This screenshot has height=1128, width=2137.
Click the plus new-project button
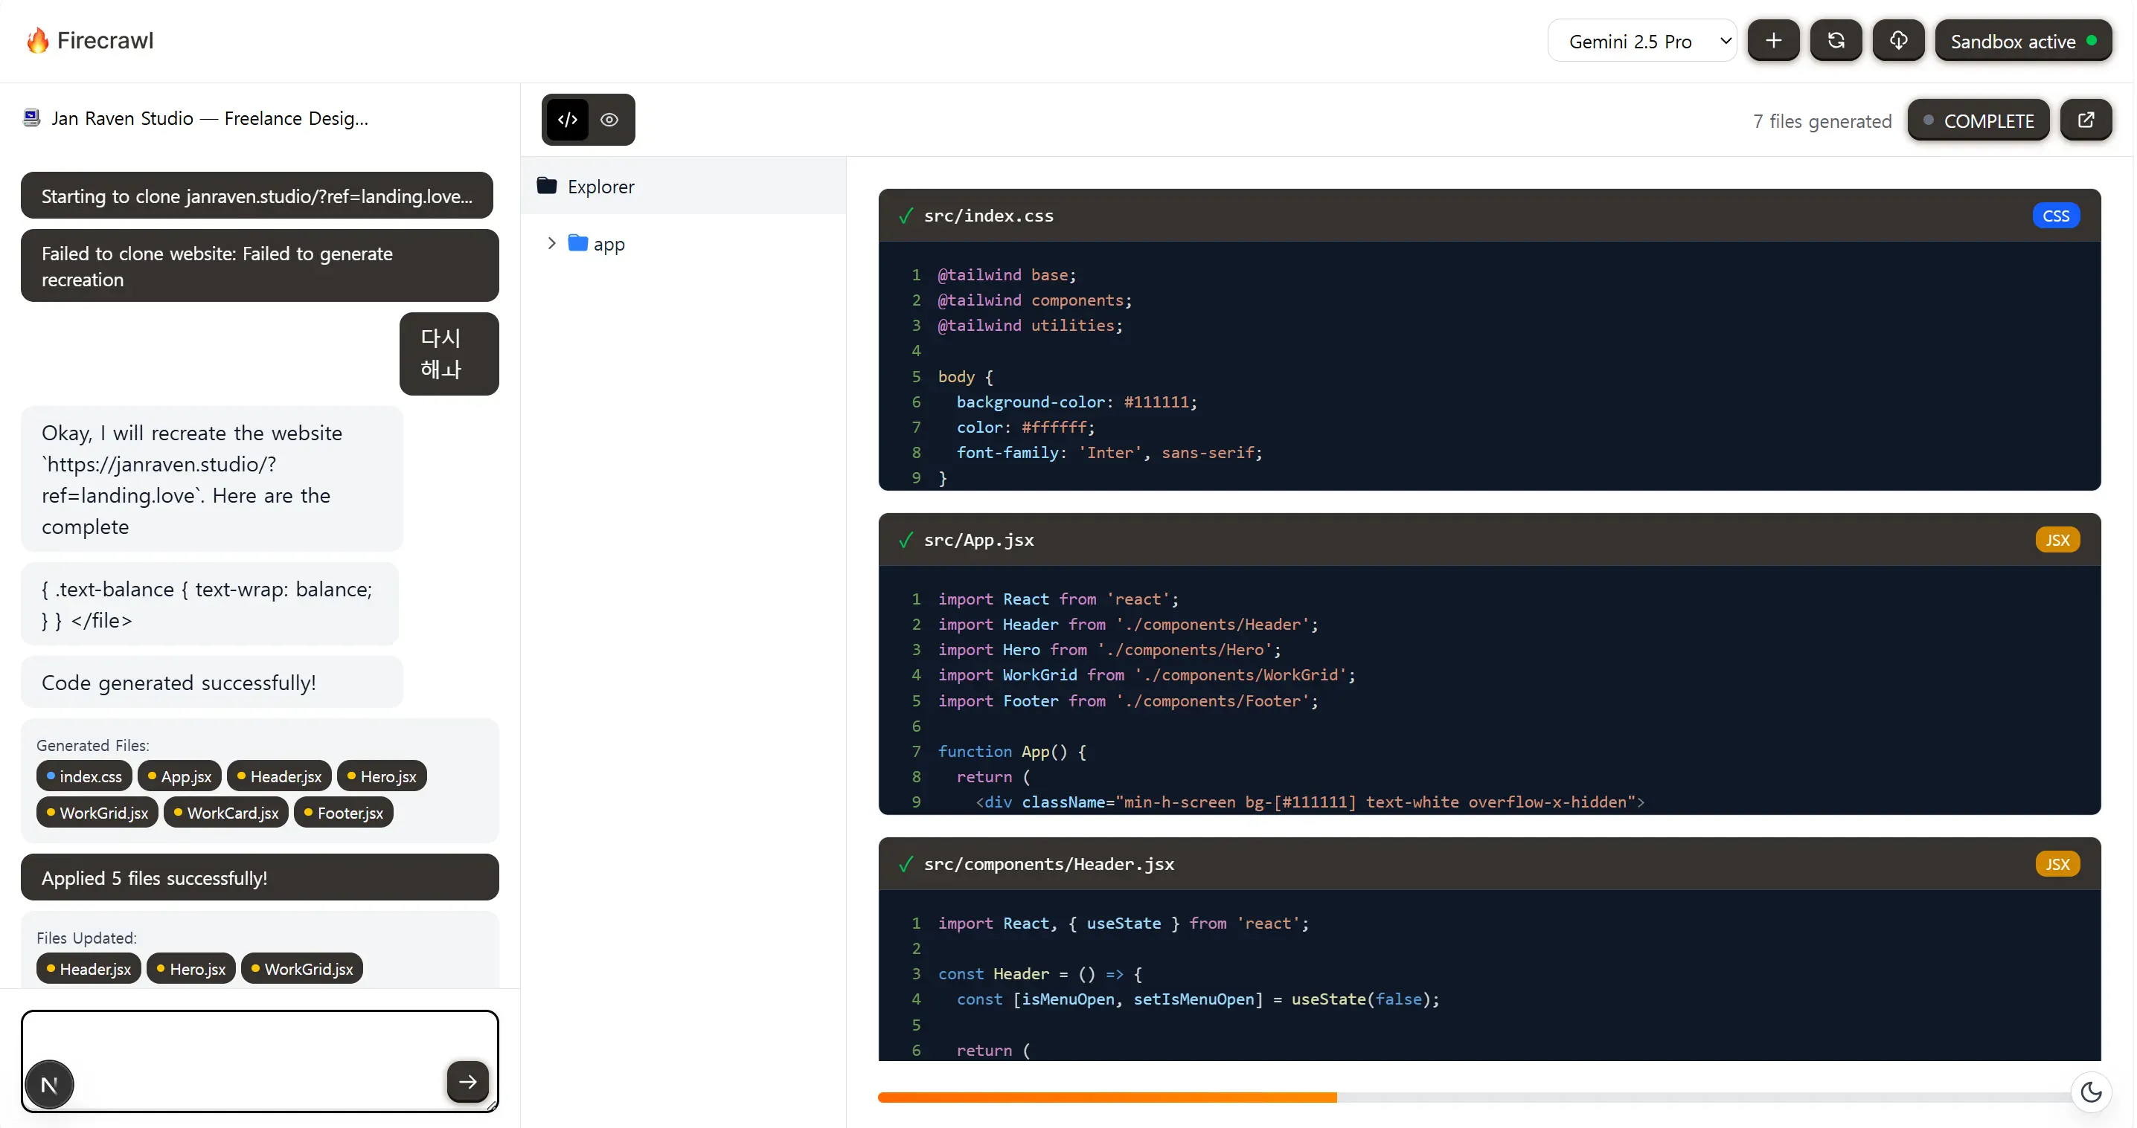pyautogui.click(x=1773, y=41)
